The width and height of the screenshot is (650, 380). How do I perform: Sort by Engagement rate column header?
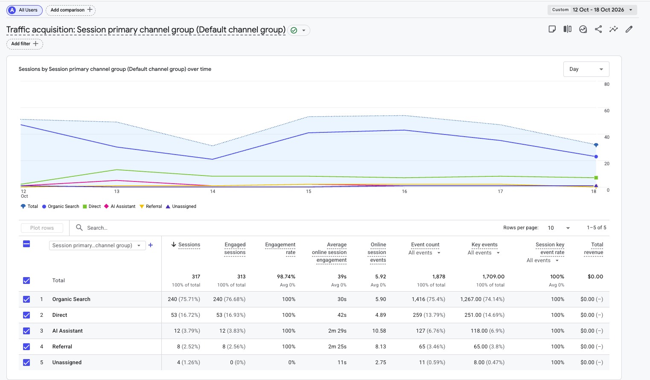(x=280, y=248)
